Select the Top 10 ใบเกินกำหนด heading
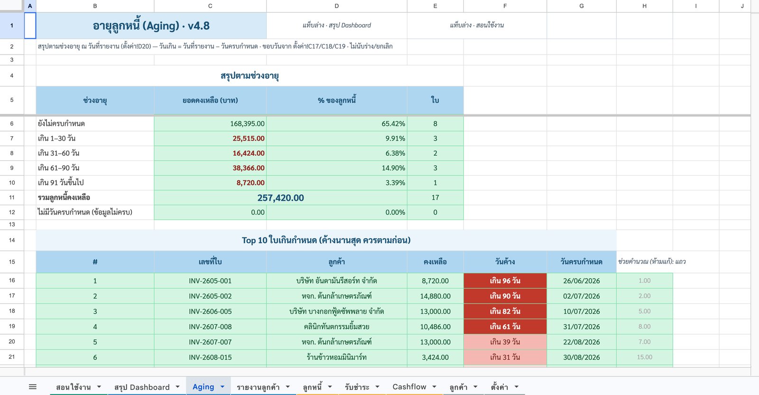 click(x=326, y=240)
